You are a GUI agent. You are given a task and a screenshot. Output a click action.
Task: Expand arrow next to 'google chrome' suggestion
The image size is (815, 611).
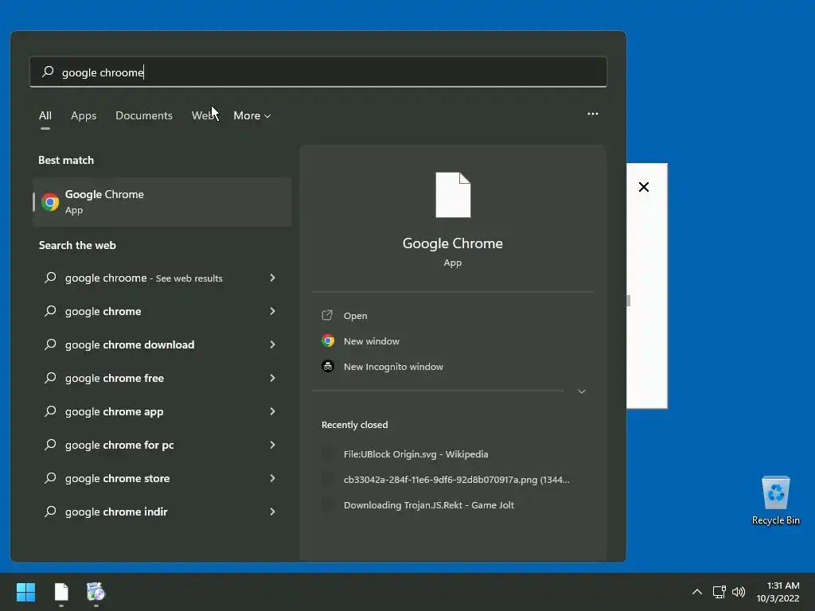tap(272, 311)
